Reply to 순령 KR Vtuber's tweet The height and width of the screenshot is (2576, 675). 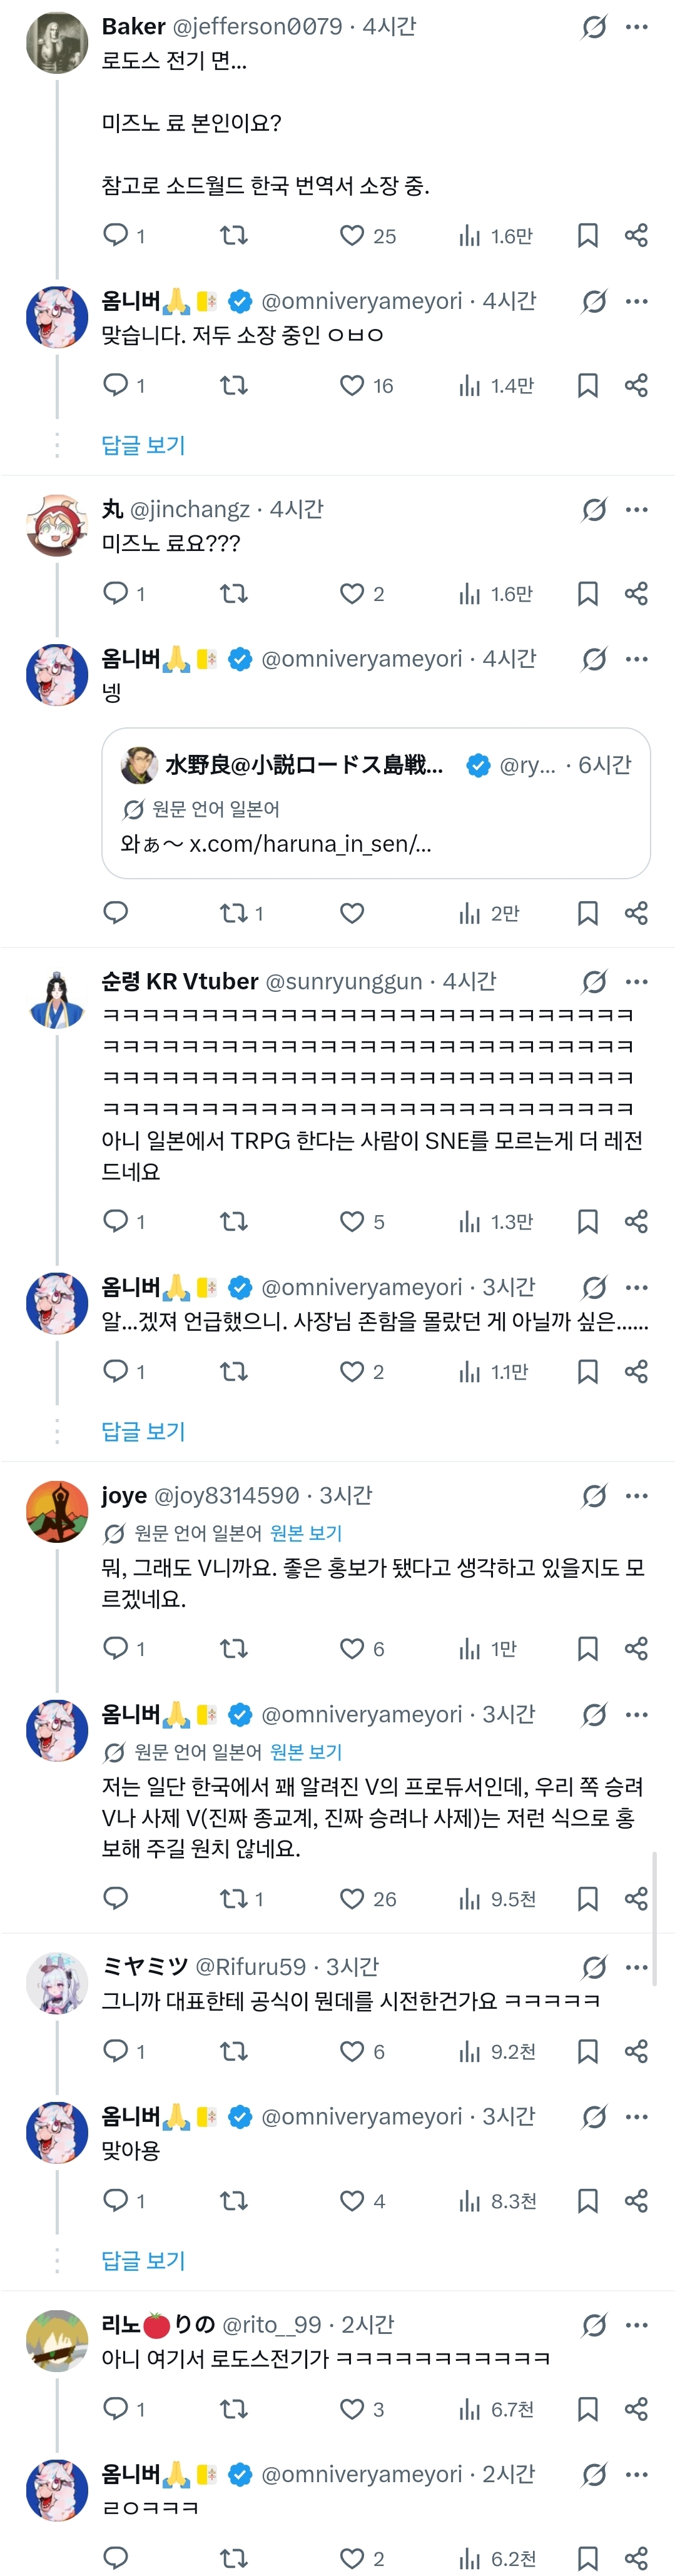point(116,1221)
